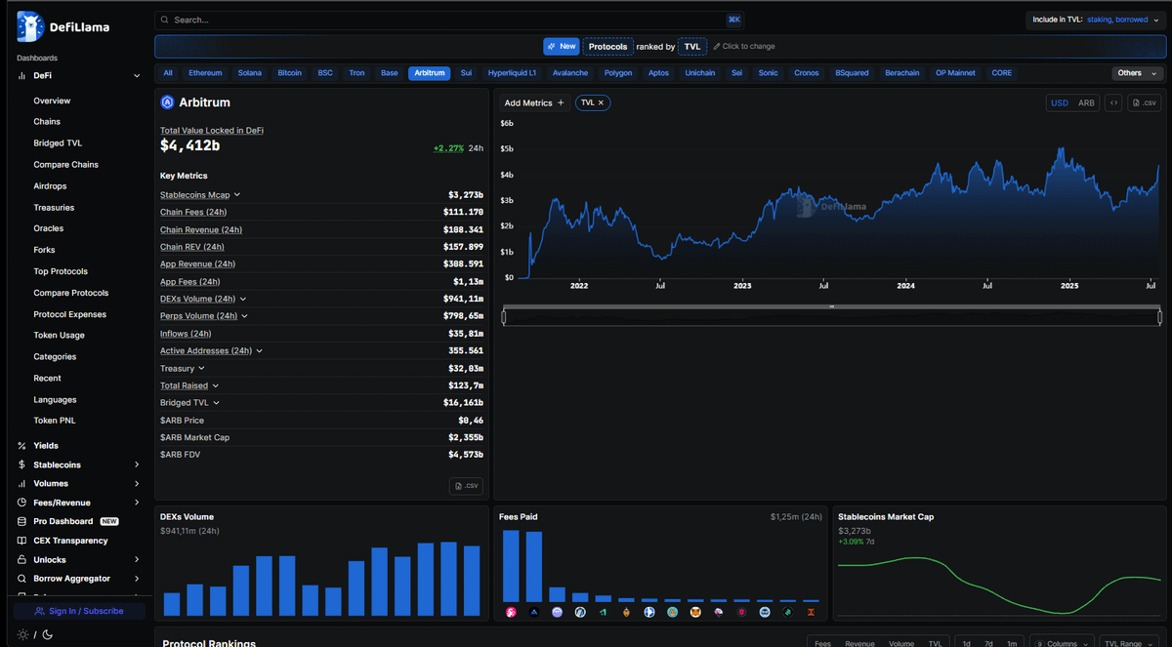The image size is (1172, 647).
Task: Select the Base chain tab
Action: click(x=389, y=73)
